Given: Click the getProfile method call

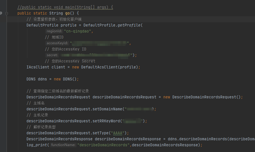Looking at the screenshot, I should coord(129,25).
